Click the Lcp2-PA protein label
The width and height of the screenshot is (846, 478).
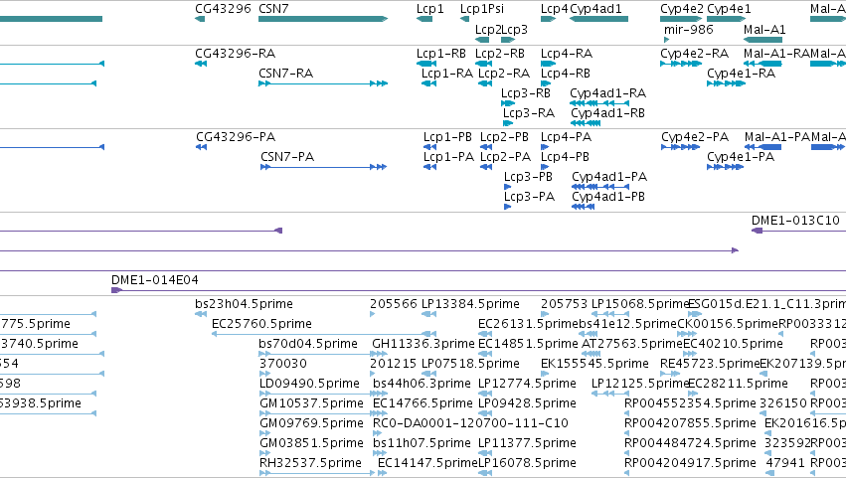coord(506,157)
